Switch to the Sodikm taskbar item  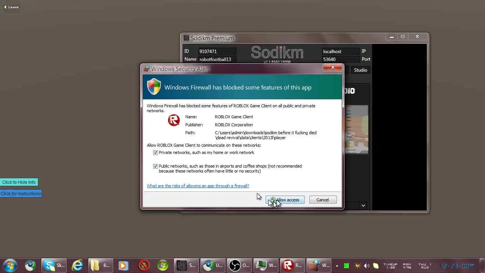(186, 265)
